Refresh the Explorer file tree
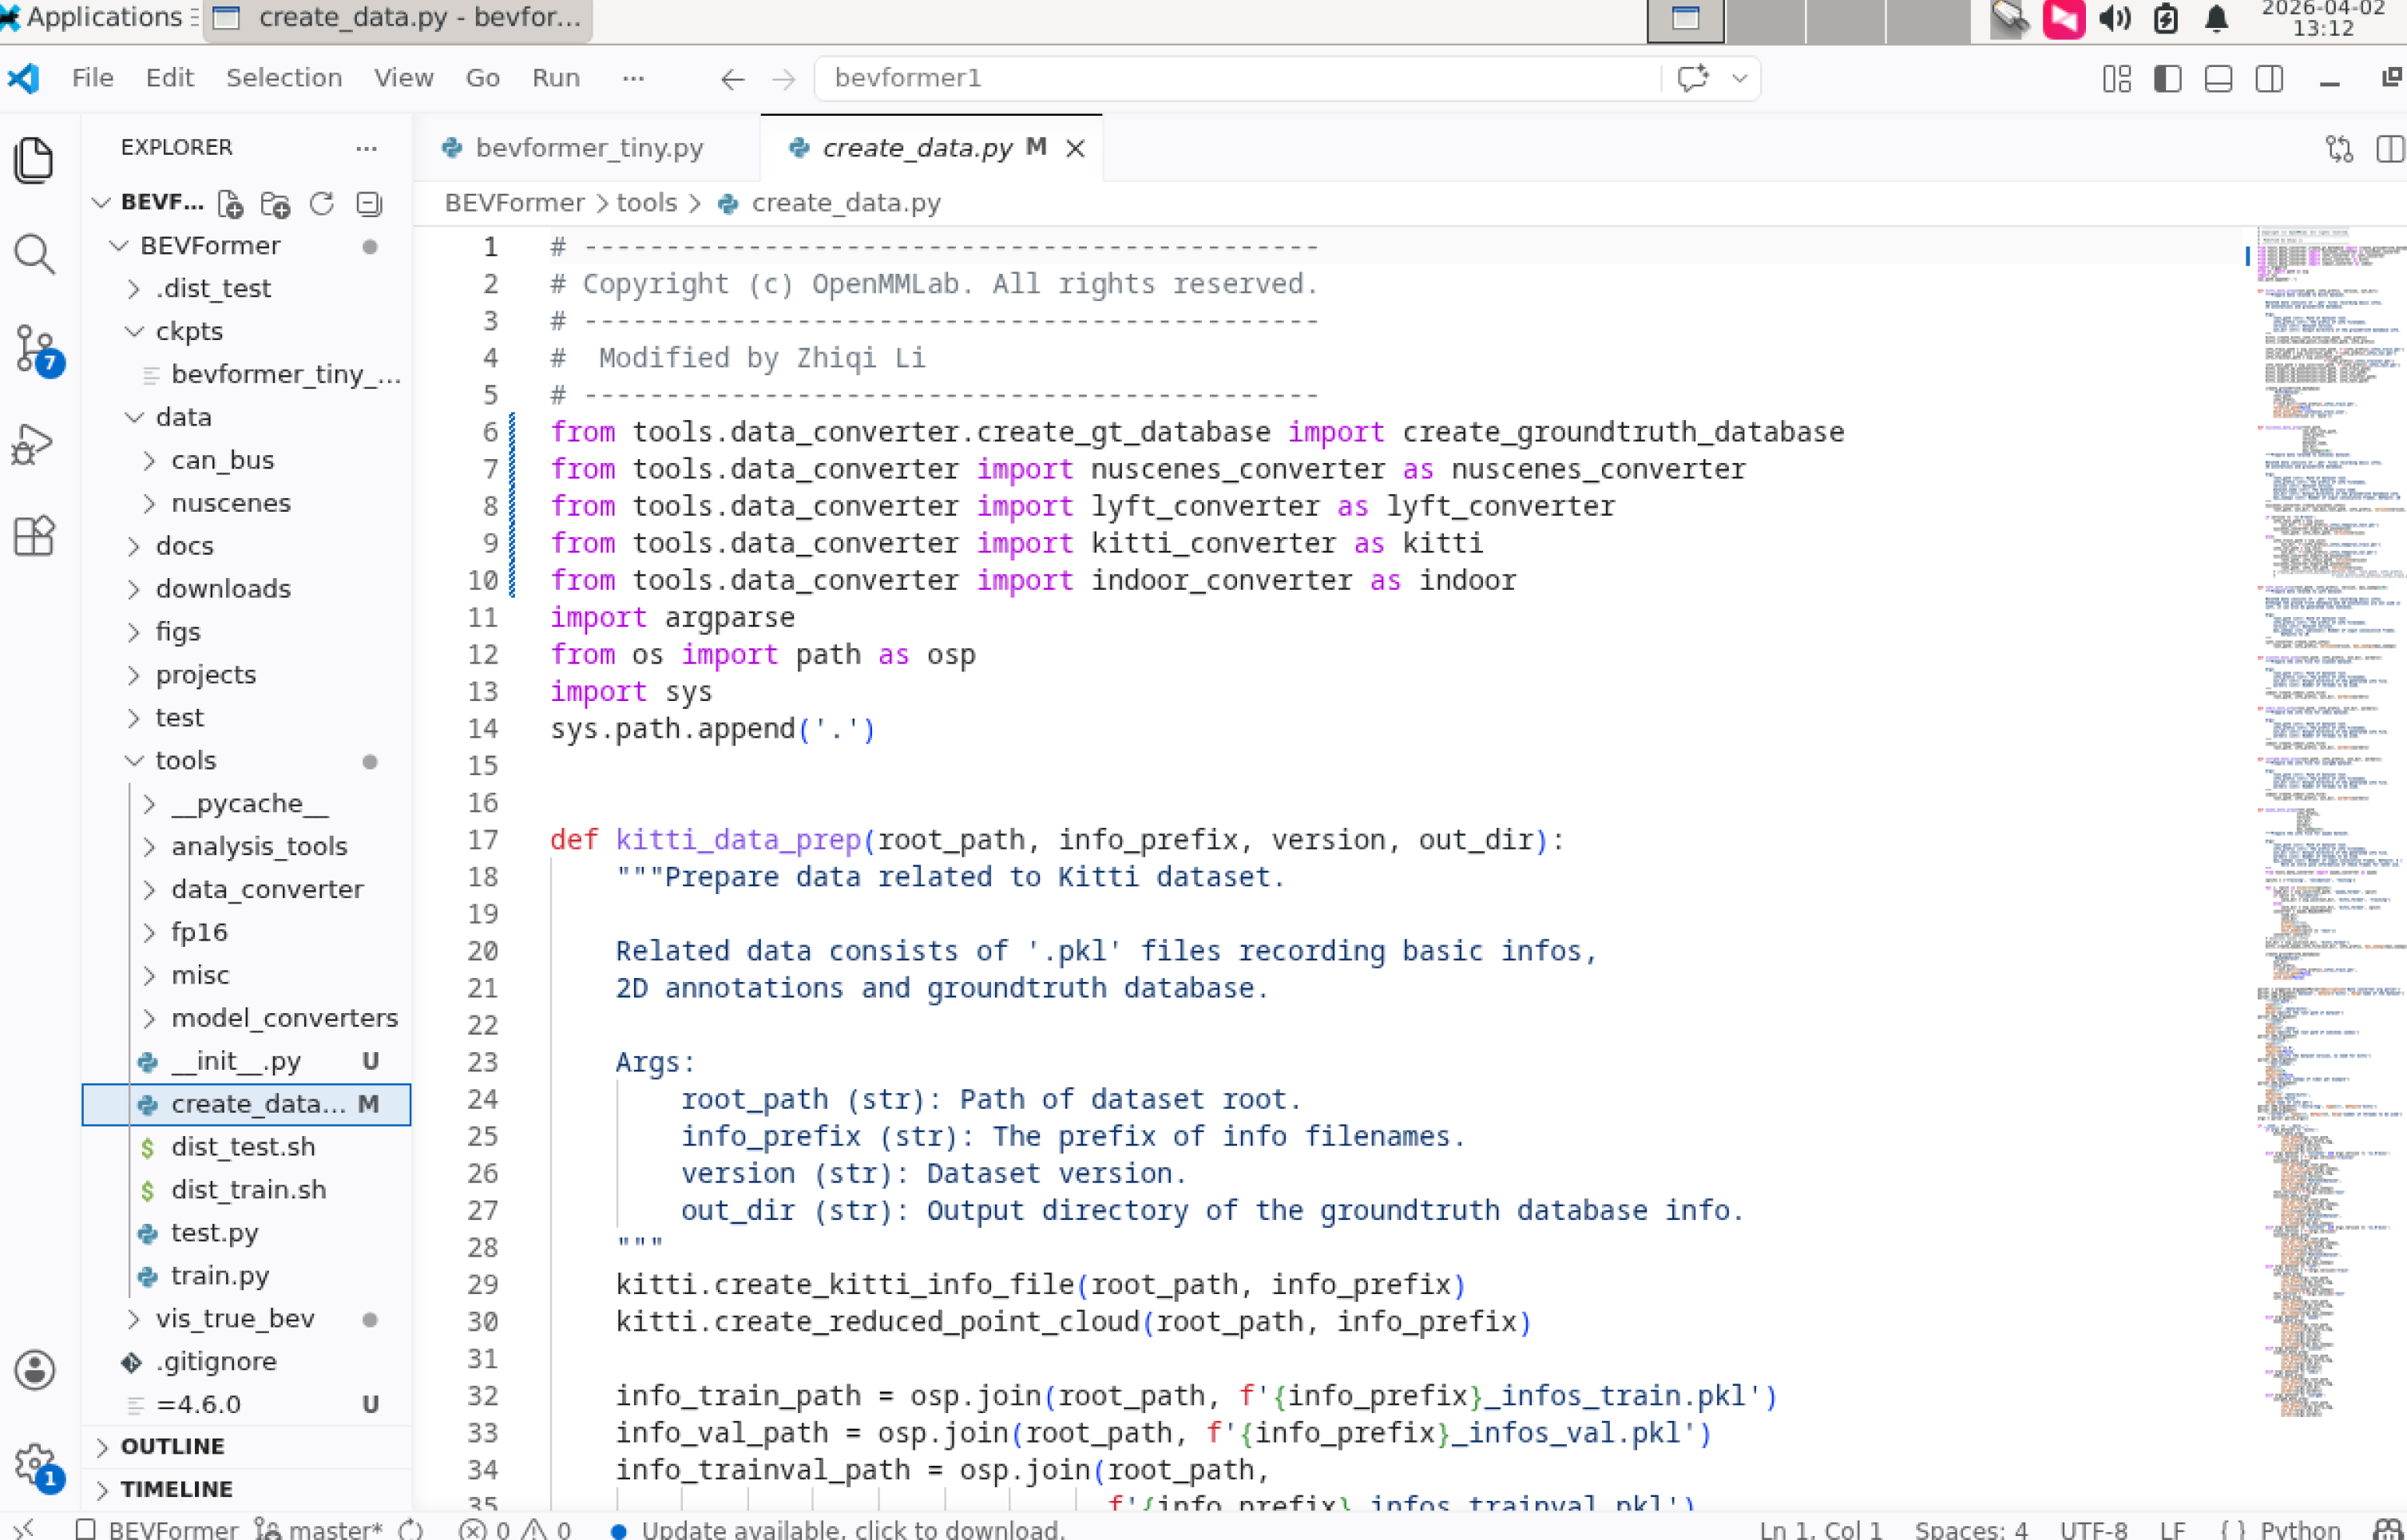The width and height of the screenshot is (2407, 1540). click(321, 204)
